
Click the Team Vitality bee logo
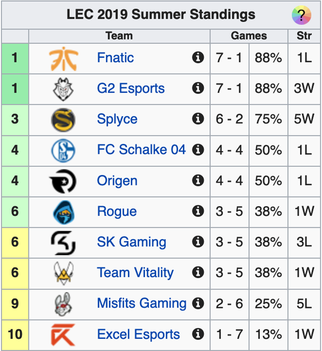(63, 273)
